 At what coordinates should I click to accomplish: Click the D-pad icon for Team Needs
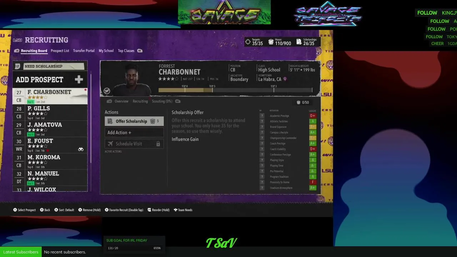tap(175, 210)
